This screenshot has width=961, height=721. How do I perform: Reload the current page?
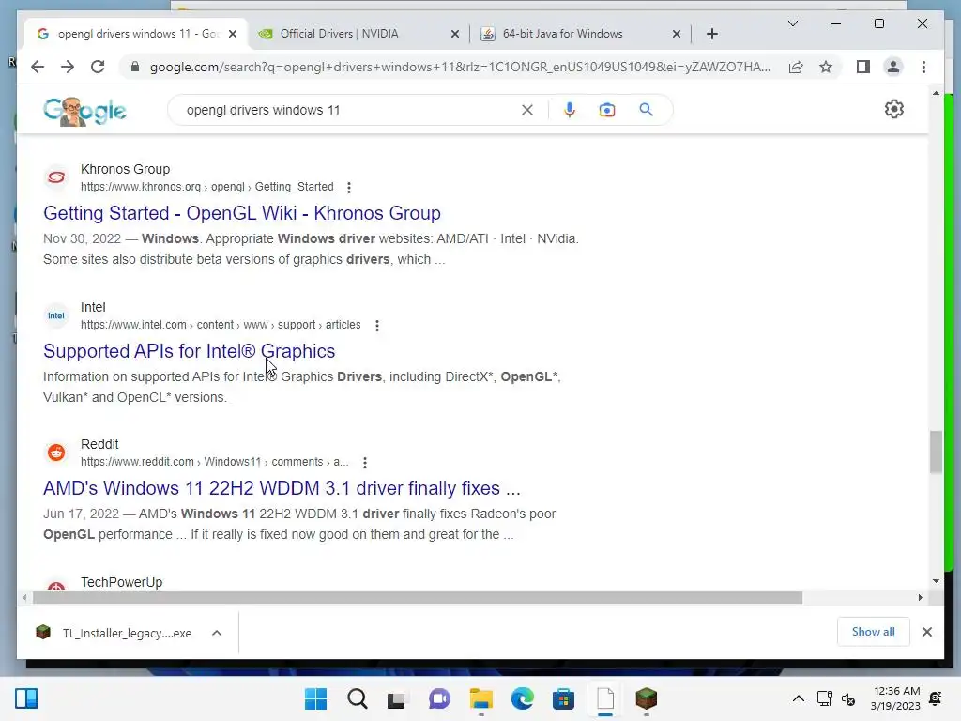tap(98, 67)
